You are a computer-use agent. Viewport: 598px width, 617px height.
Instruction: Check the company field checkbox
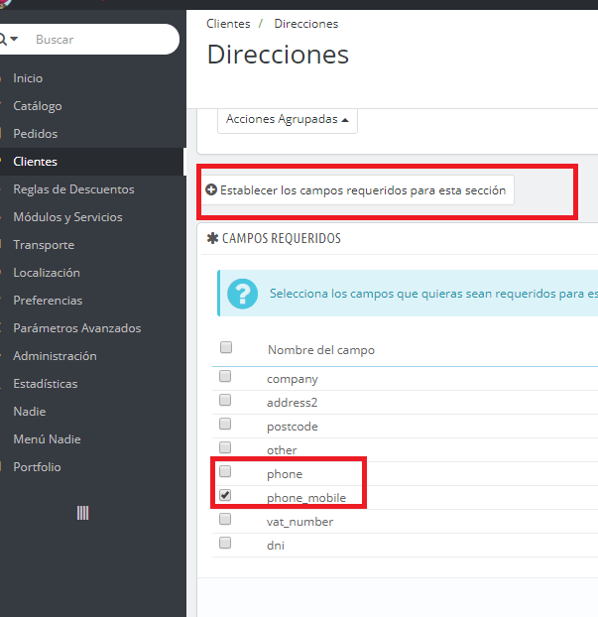coord(225,376)
